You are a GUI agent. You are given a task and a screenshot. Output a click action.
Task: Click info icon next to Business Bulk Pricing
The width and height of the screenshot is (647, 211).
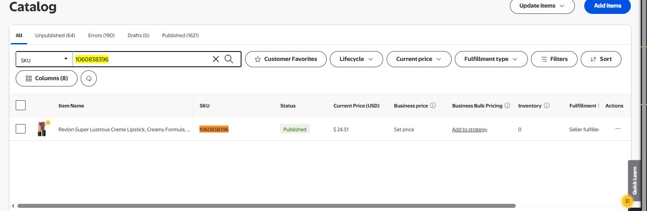pyautogui.click(x=507, y=106)
